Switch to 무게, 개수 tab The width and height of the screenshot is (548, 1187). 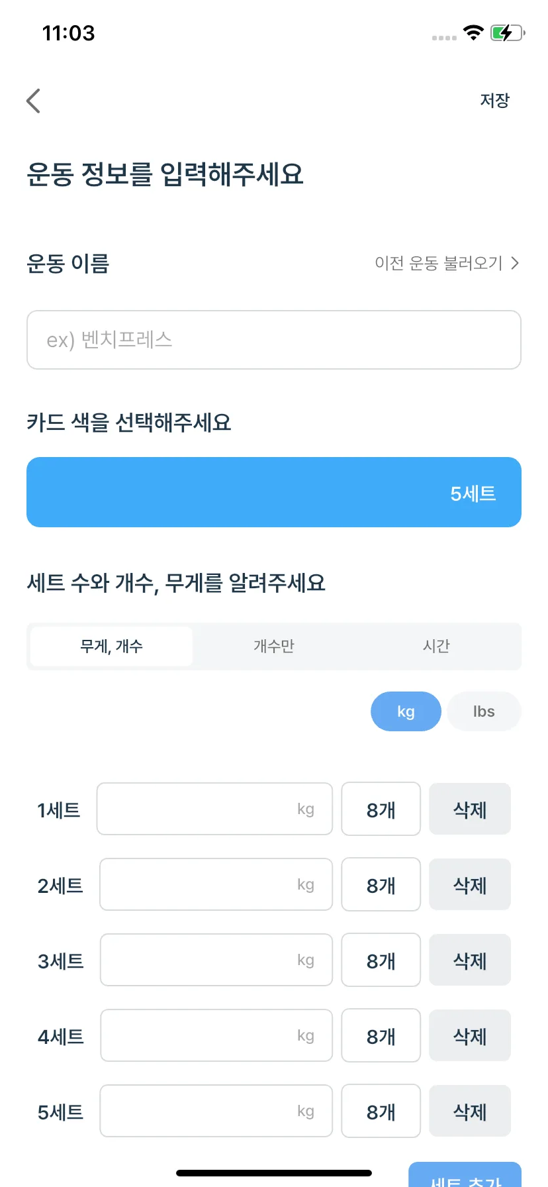[x=111, y=646]
